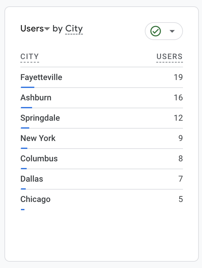202x268 pixels.
Task: Click the blue bar under Ashburn
Action: 26,108
